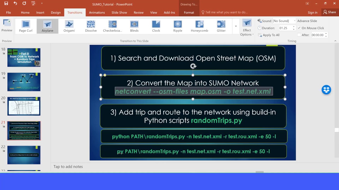The width and height of the screenshot is (339, 190).
Task: Switch to the Animations tab
Action: coord(97,12)
